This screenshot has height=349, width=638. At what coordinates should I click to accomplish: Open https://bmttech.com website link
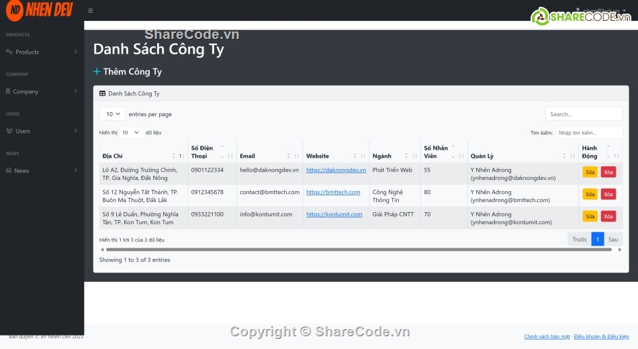pyautogui.click(x=333, y=192)
